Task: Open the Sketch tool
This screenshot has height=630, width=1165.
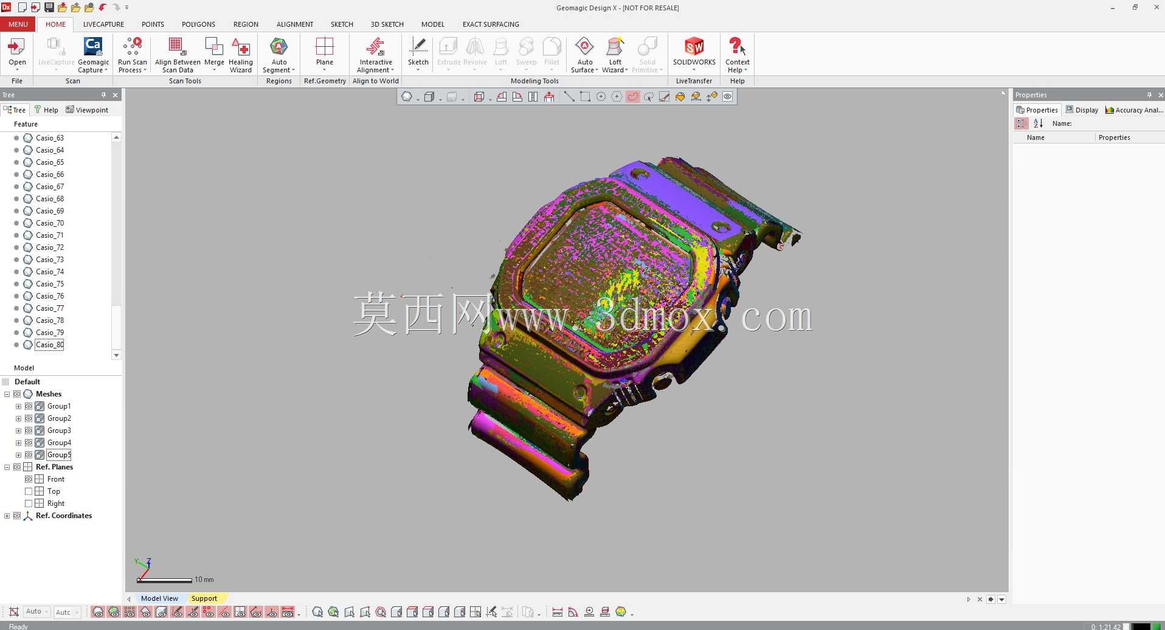Action: (x=418, y=50)
